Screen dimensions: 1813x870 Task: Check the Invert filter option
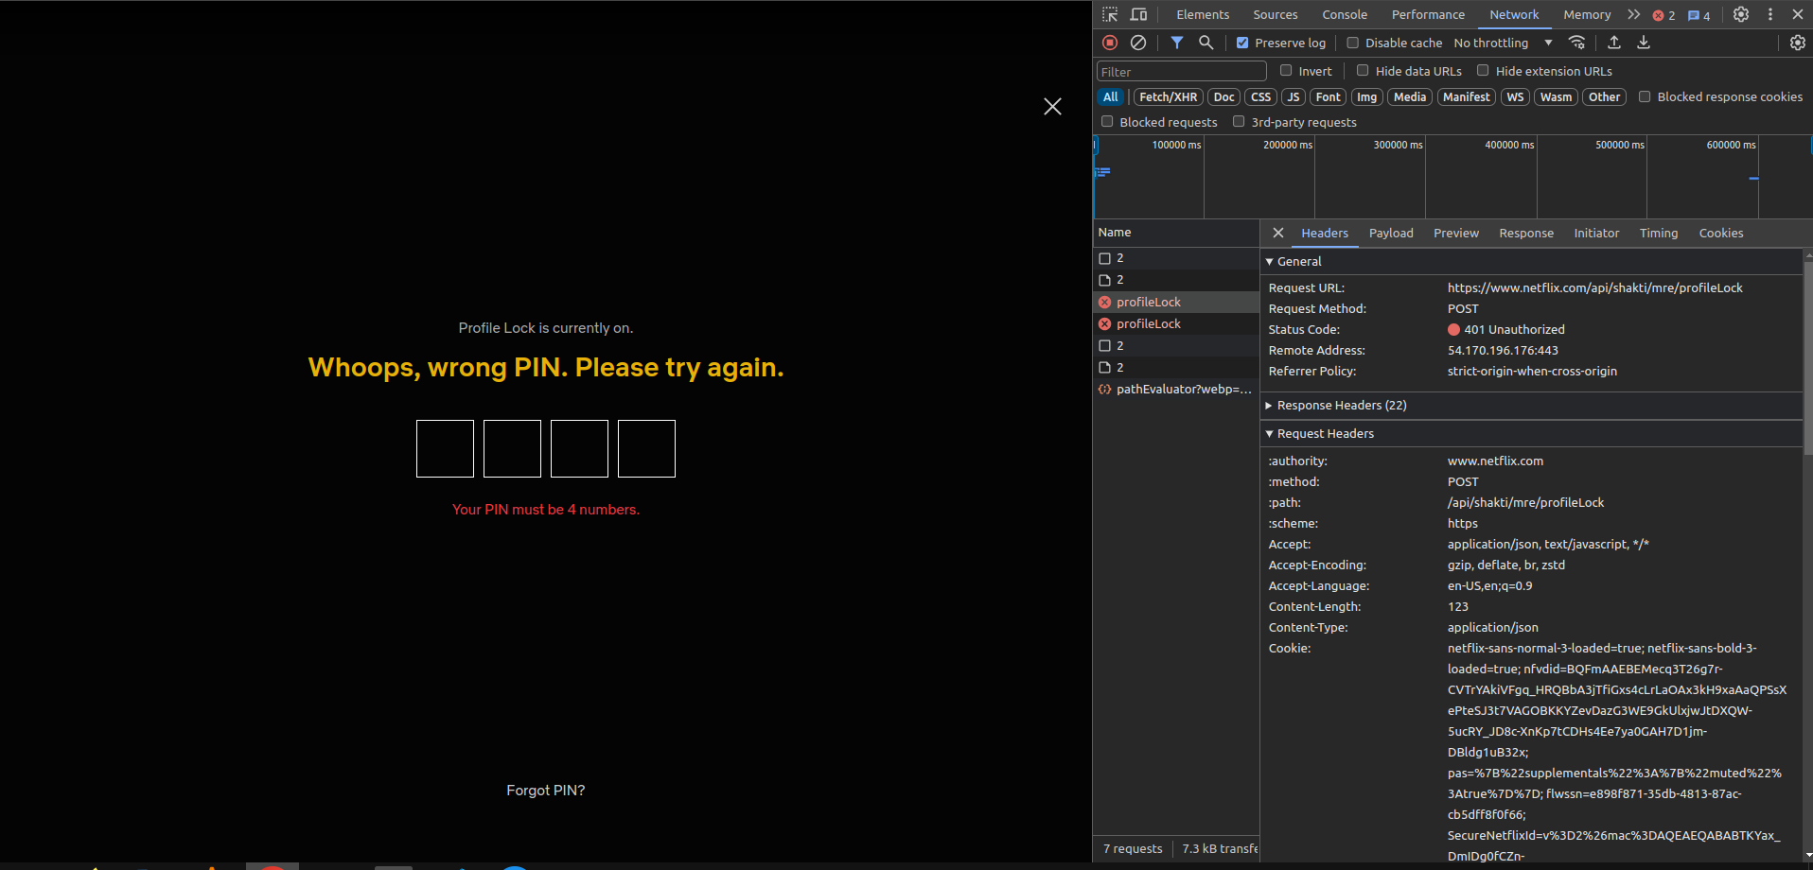tap(1286, 70)
